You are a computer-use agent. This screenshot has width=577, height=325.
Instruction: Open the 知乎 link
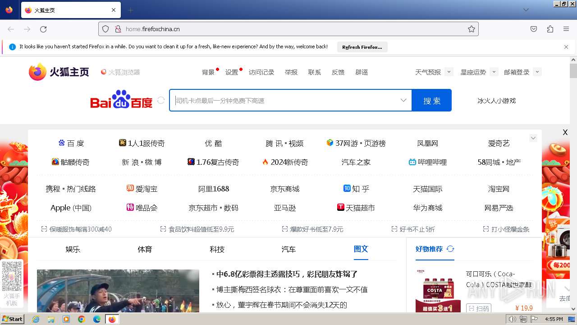pos(356,189)
